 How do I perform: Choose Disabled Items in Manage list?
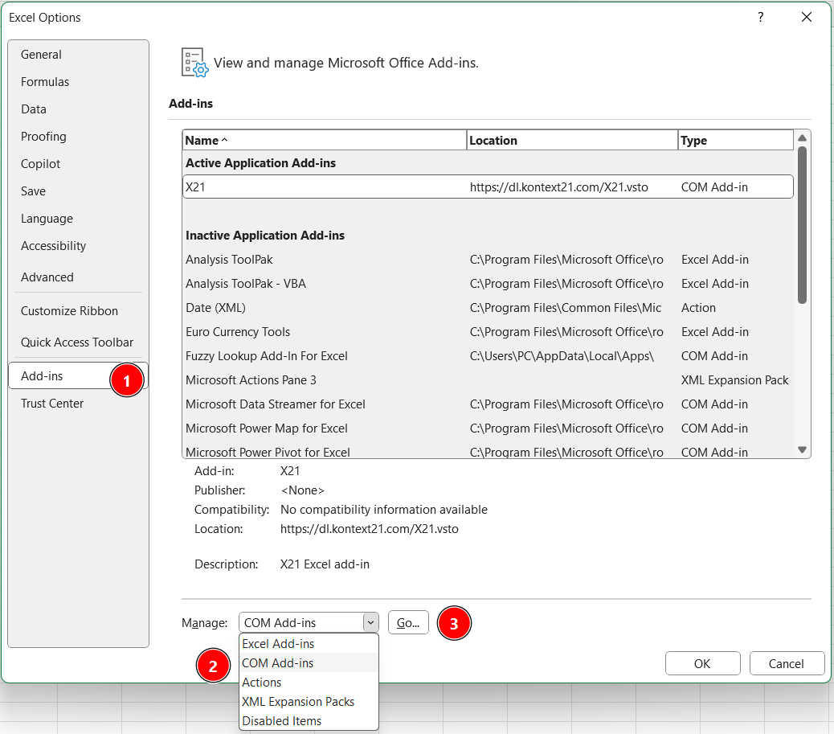point(281,721)
